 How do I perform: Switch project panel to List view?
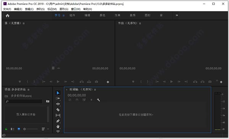tap(13, 129)
